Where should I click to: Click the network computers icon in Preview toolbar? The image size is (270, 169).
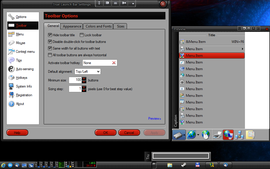(239, 135)
